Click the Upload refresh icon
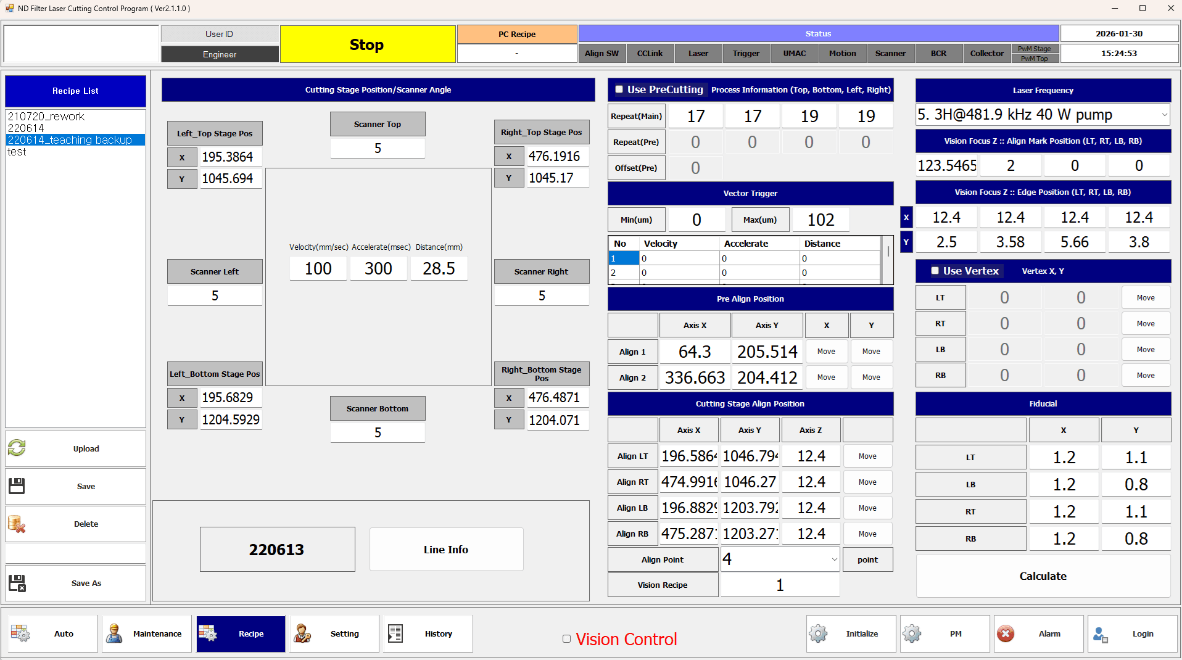The width and height of the screenshot is (1182, 660). pyautogui.click(x=17, y=448)
